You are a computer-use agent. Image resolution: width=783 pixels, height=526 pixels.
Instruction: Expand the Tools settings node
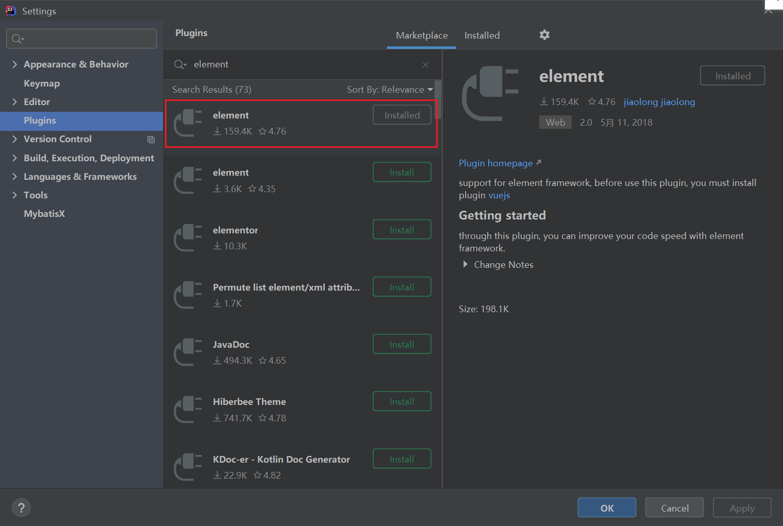point(14,195)
